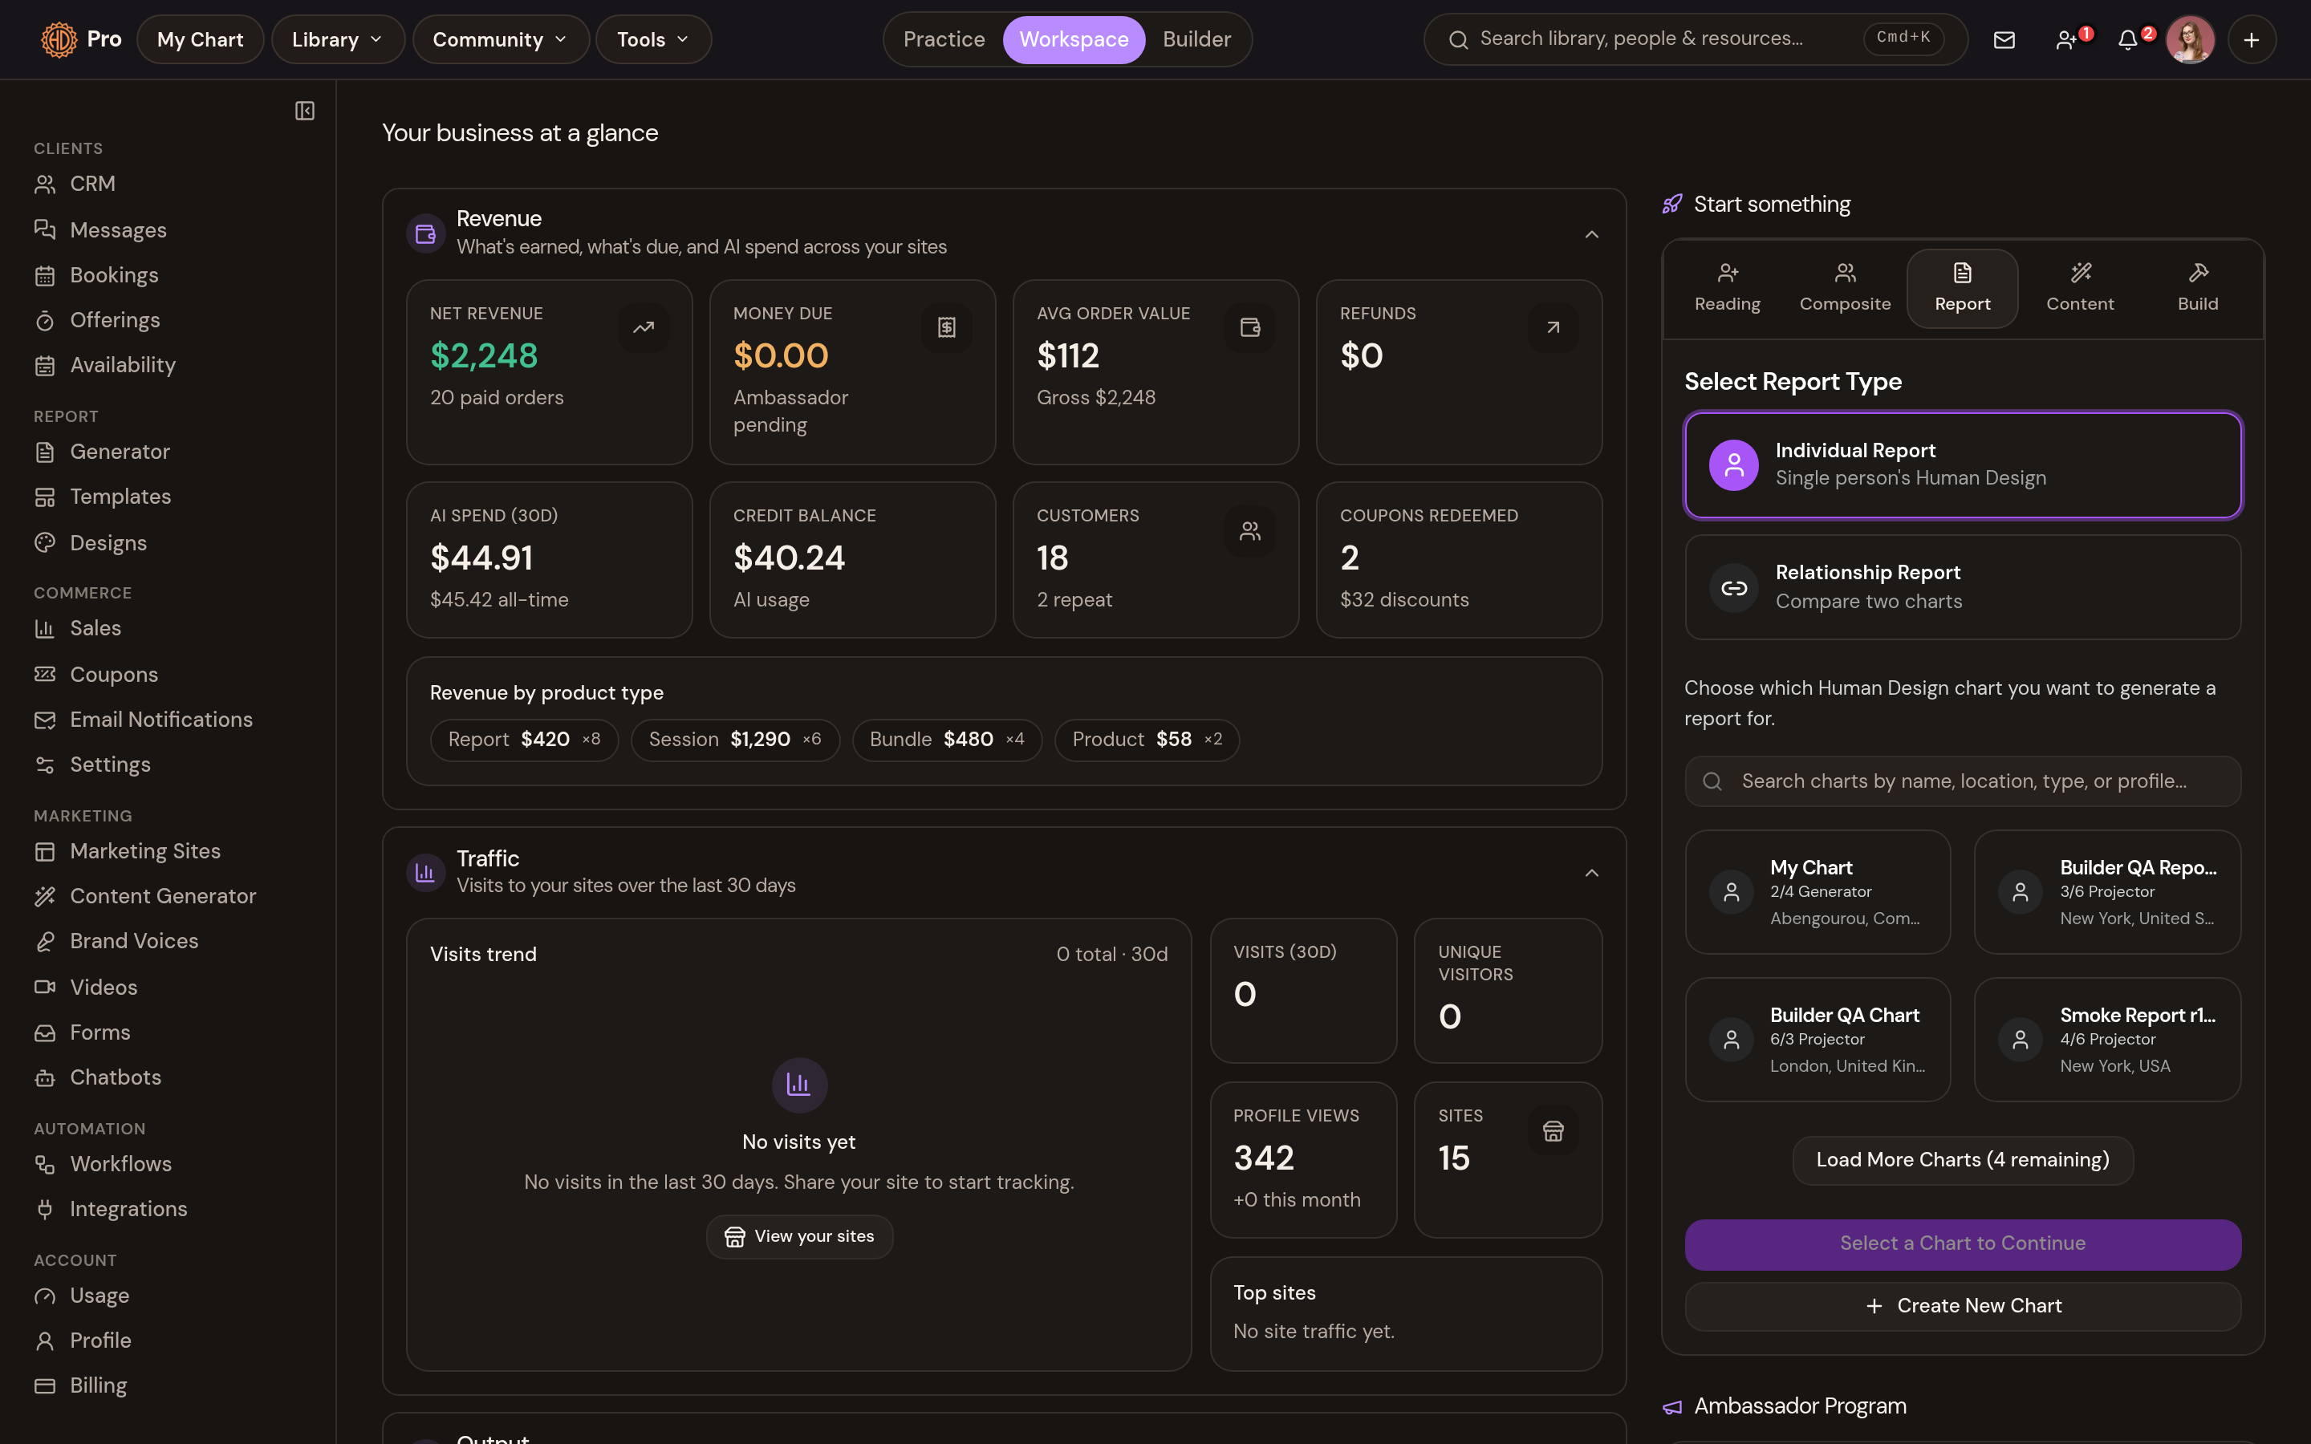Focus the Search charts by name field

click(x=1963, y=781)
